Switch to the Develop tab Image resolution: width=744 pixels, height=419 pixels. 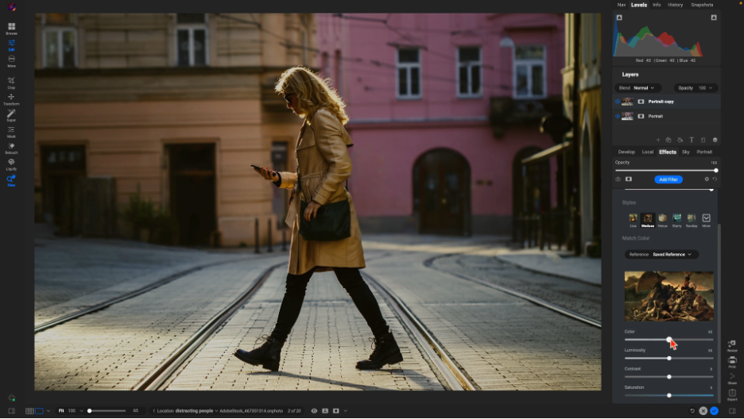(626, 152)
